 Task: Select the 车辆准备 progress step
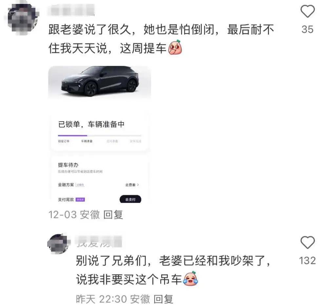coord(87,141)
